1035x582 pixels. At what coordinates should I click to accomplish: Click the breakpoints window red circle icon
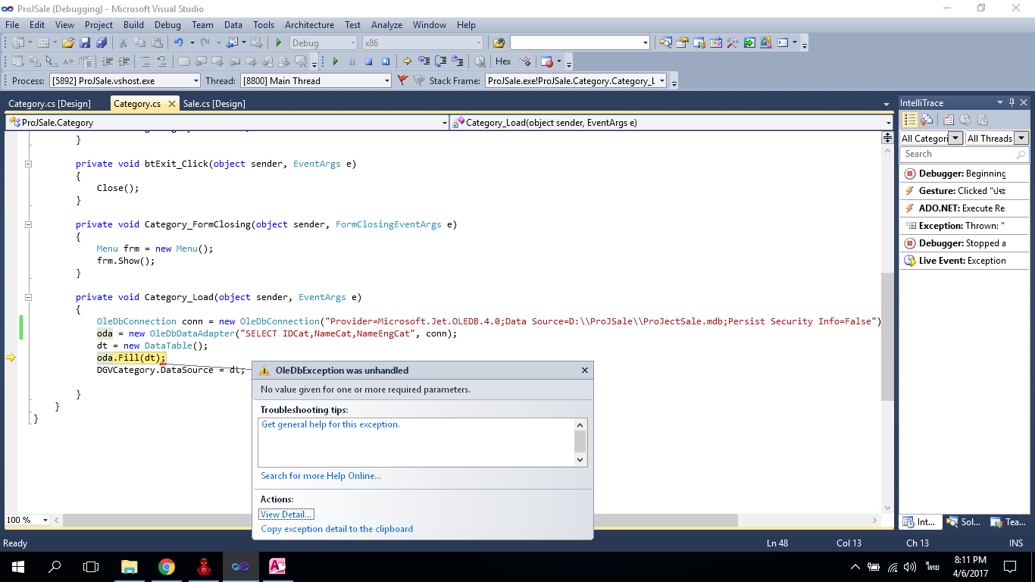point(547,61)
